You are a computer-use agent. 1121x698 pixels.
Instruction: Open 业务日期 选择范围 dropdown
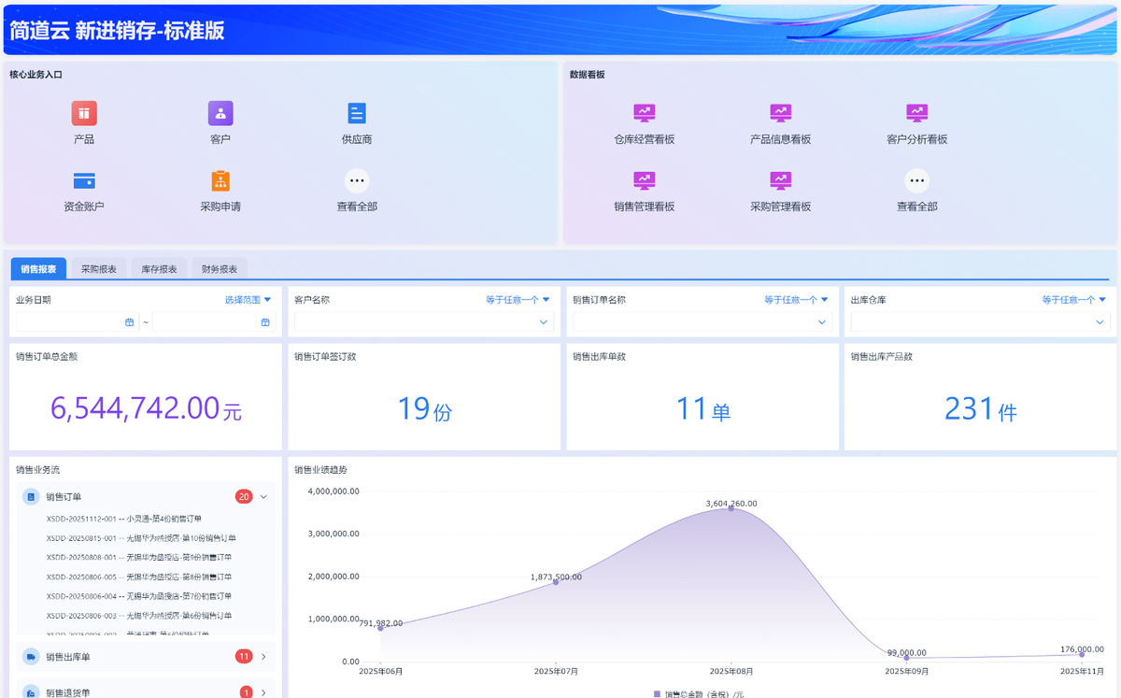[248, 300]
